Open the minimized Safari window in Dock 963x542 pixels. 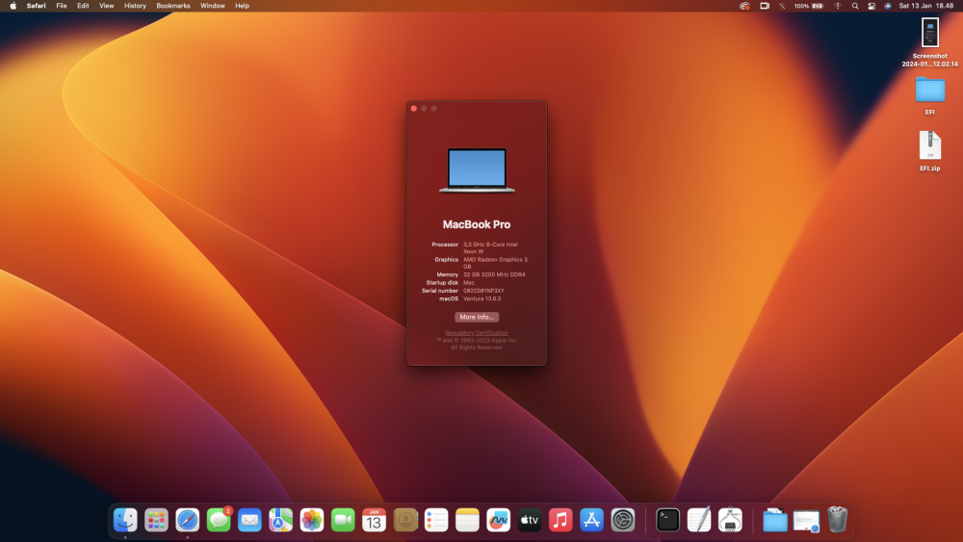[806, 521]
